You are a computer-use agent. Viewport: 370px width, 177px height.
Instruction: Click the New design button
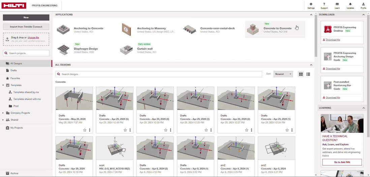point(26,17)
